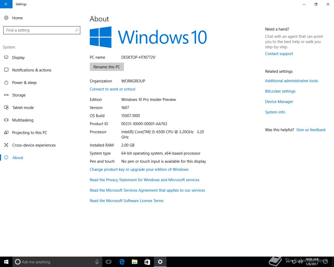Image resolution: width=334 pixels, height=267 pixels.
Task: Open Additional administrative tools
Action: (x=291, y=81)
